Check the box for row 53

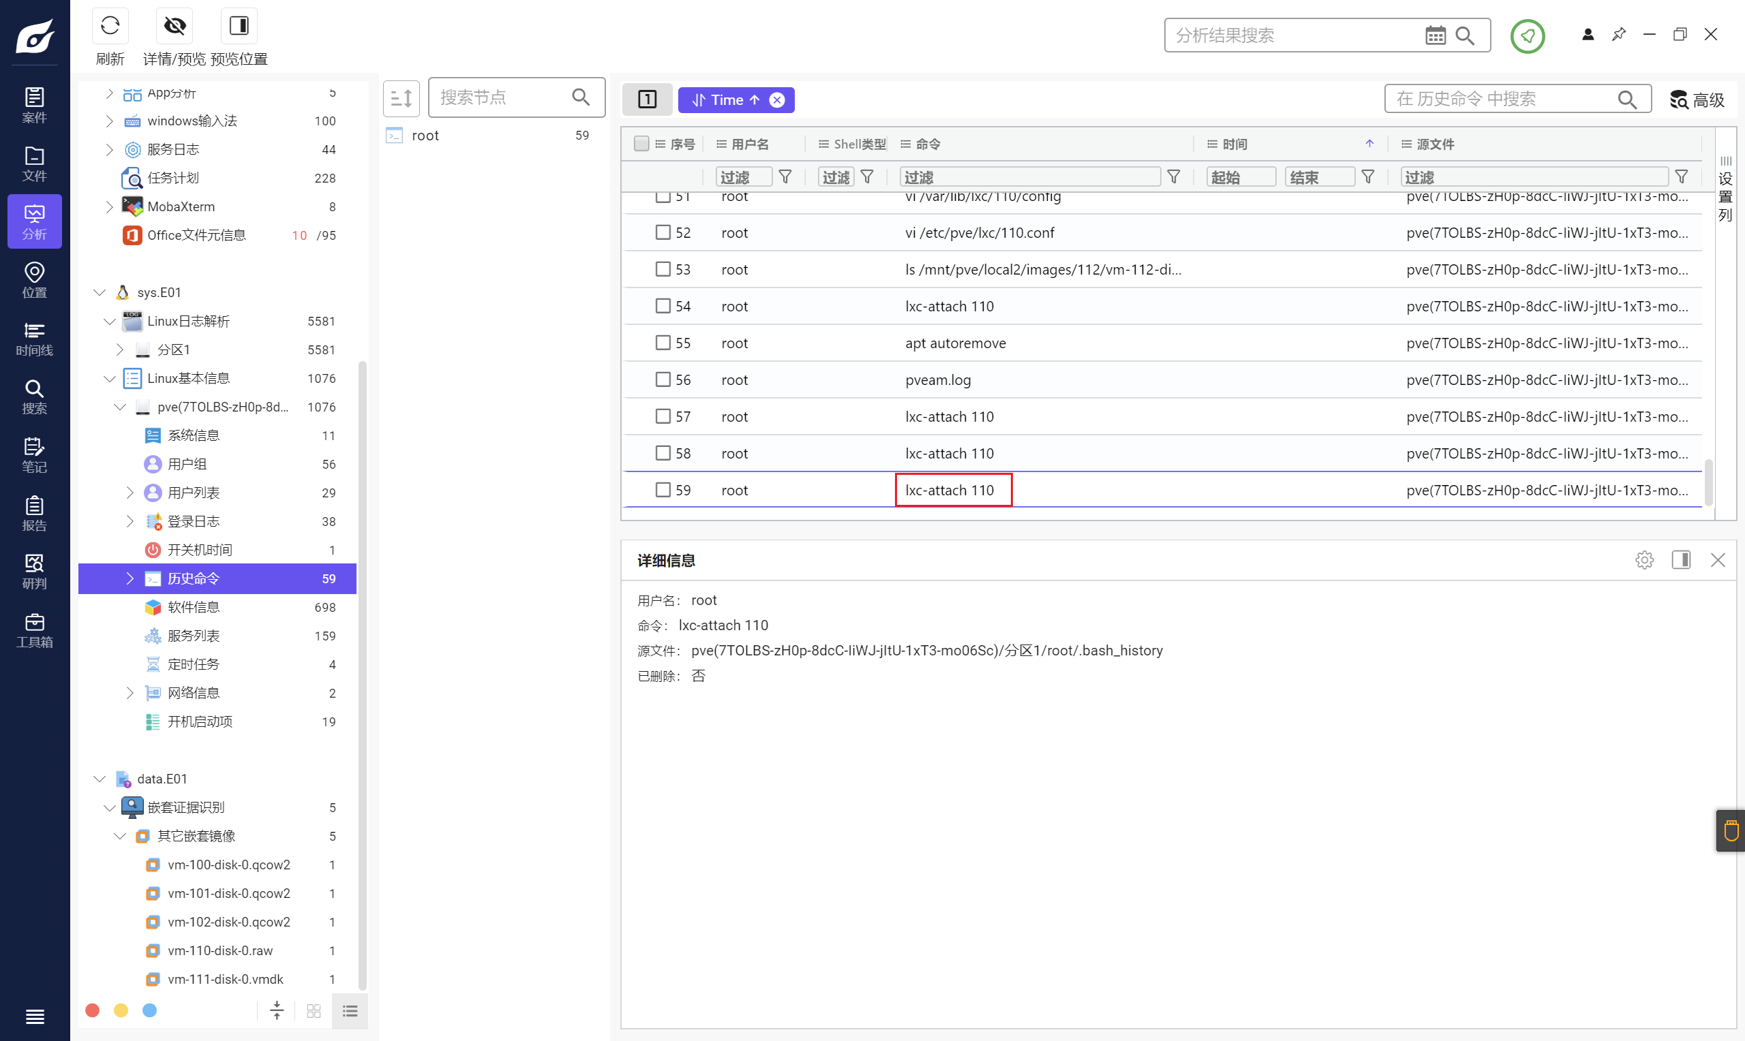pyautogui.click(x=663, y=268)
